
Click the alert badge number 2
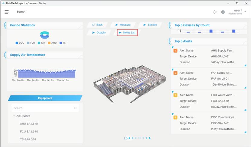point(175,73)
